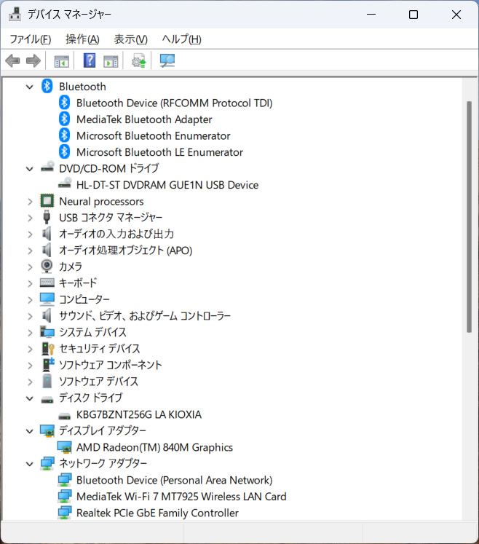Click the Device Manager title bar icon
Image resolution: width=479 pixels, height=544 pixels.
[15, 15]
